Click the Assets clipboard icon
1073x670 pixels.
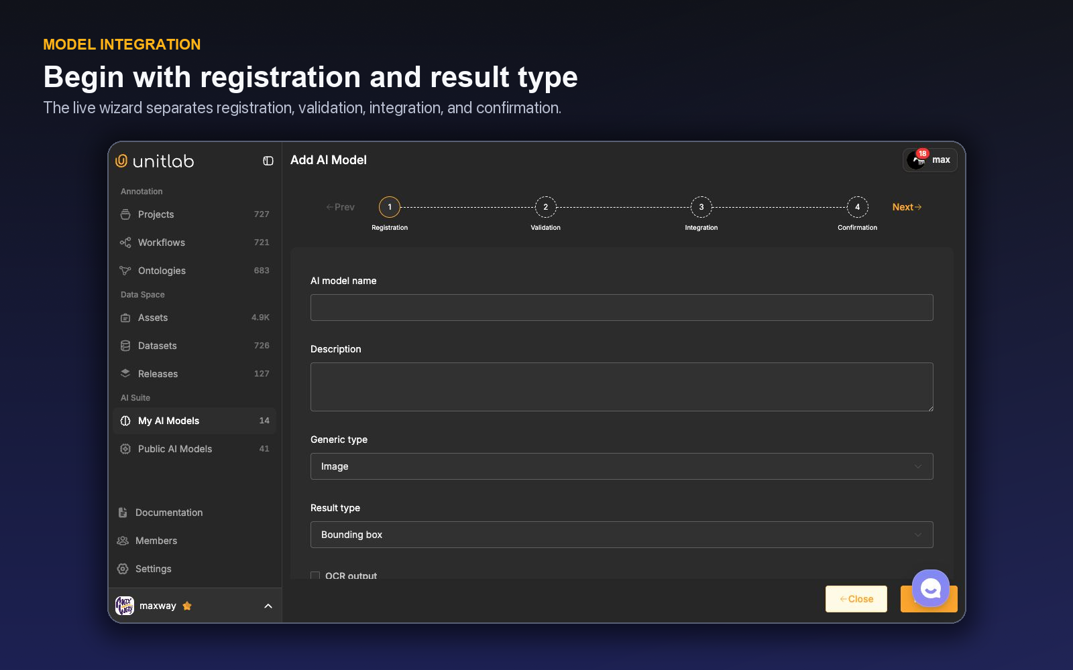point(125,318)
